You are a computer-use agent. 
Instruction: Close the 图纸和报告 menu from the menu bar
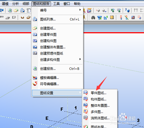click(41, 4)
